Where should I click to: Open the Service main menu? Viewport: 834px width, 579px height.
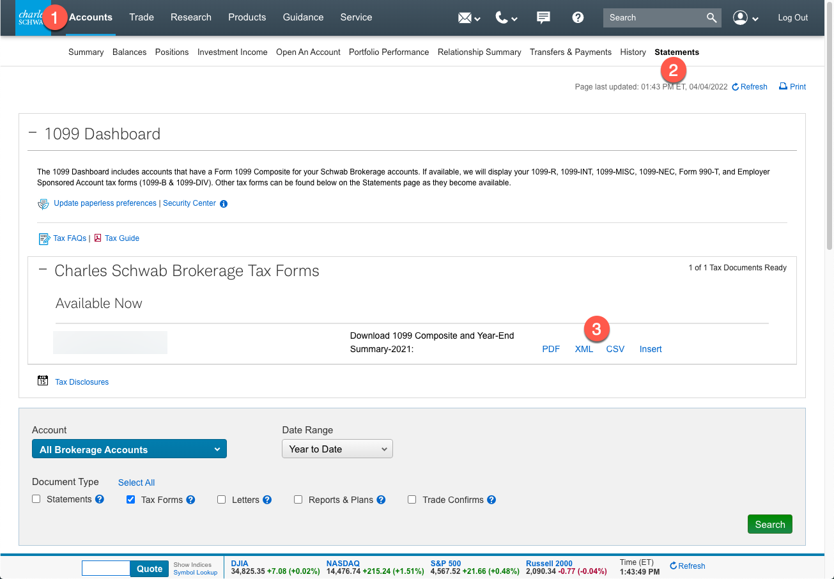coord(356,17)
